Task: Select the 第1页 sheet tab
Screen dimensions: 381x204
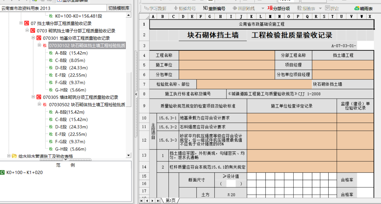Action: pos(170,200)
